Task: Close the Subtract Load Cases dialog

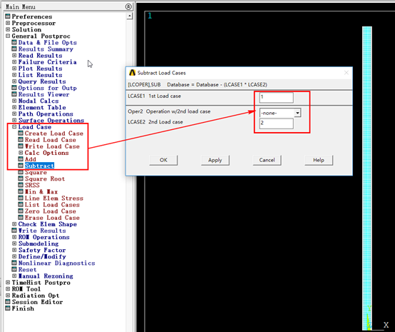Action: pyautogui.click(x=347, y=73)
